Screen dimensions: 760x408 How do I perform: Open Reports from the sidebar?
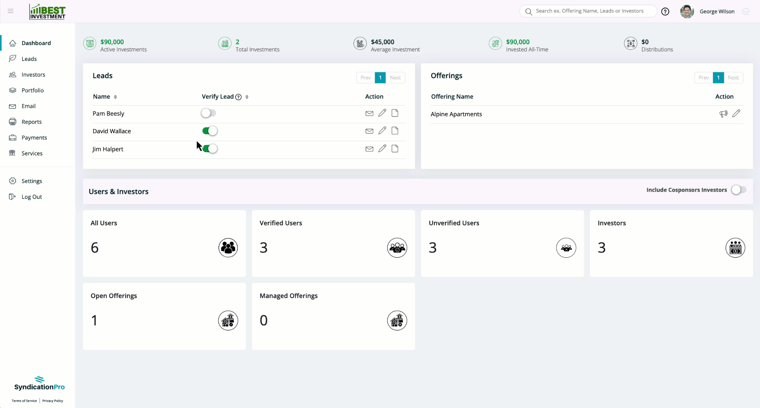[32, 122]
